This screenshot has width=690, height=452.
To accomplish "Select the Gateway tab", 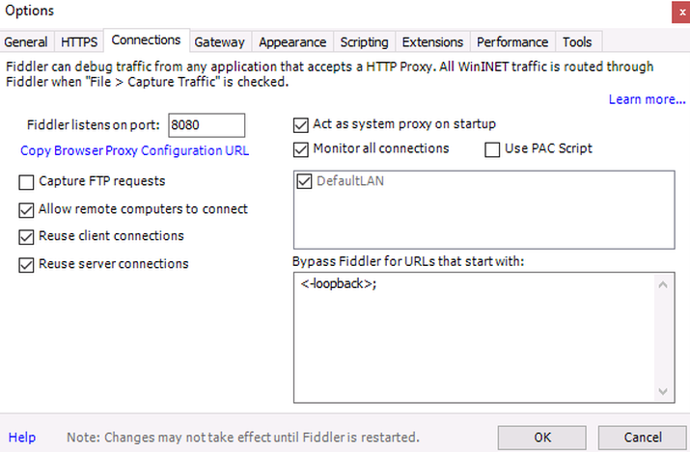I will (x=219, y=42).
